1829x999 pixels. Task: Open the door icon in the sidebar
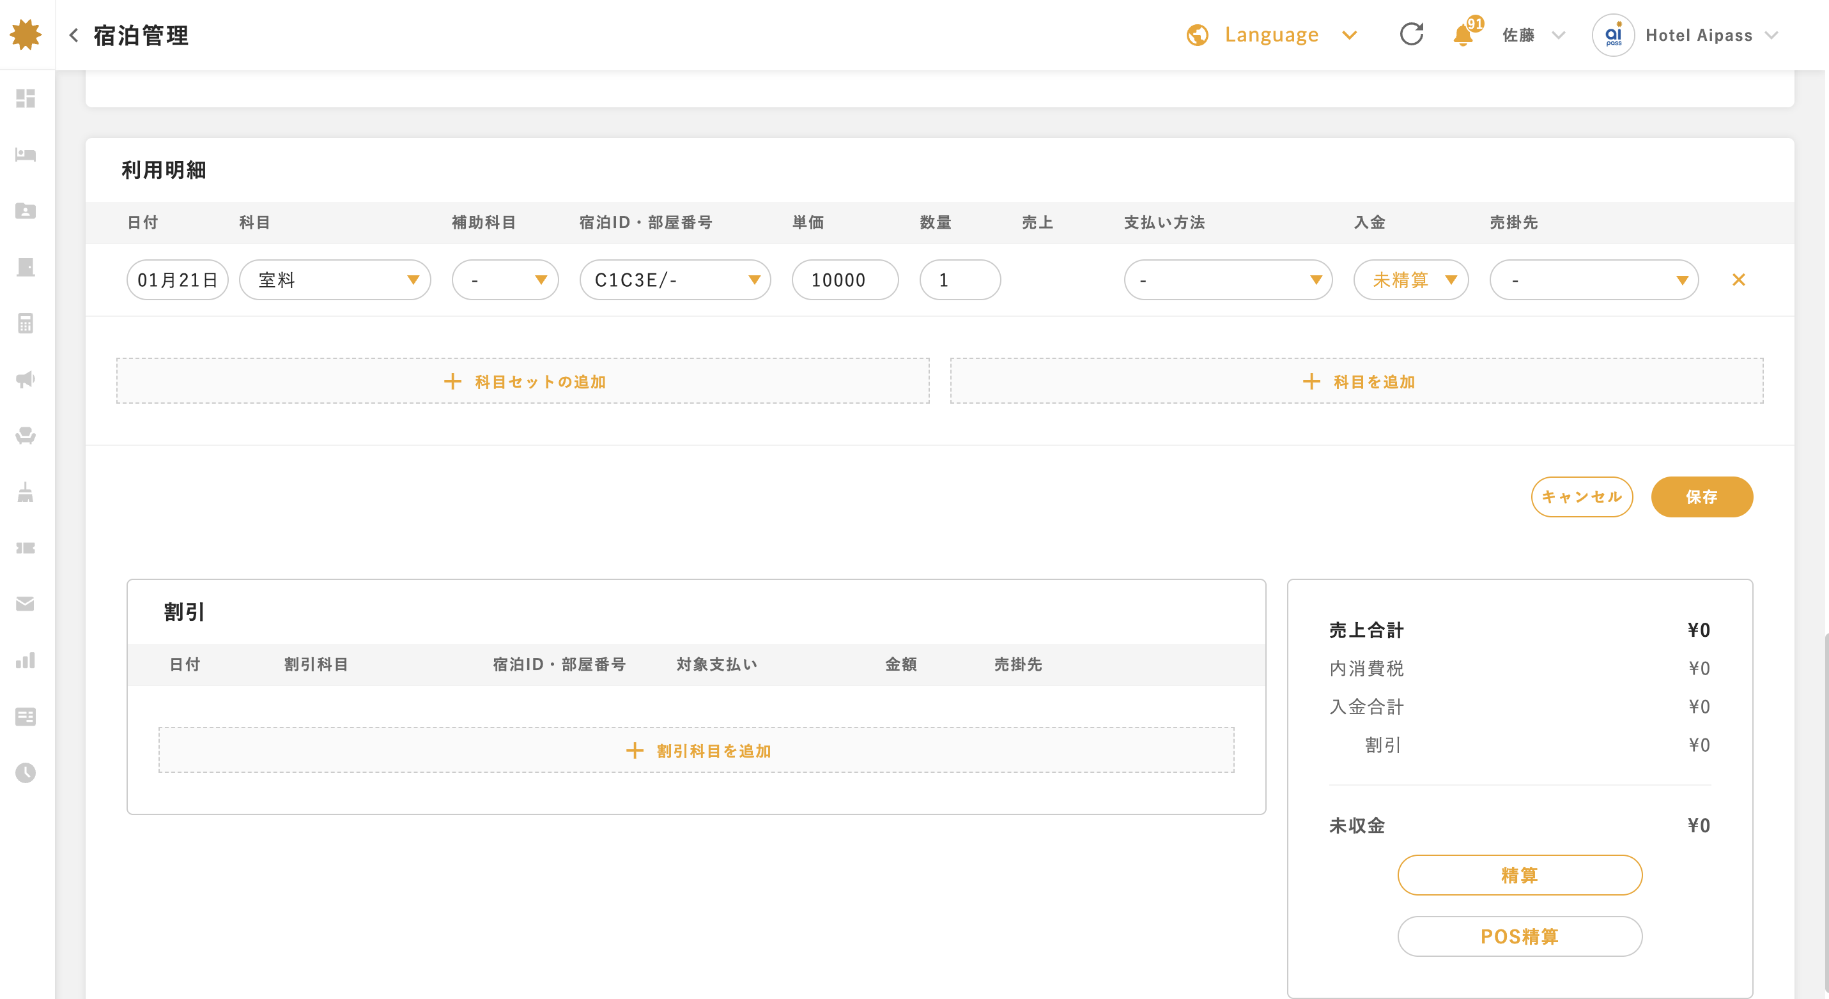pos(26,267)
